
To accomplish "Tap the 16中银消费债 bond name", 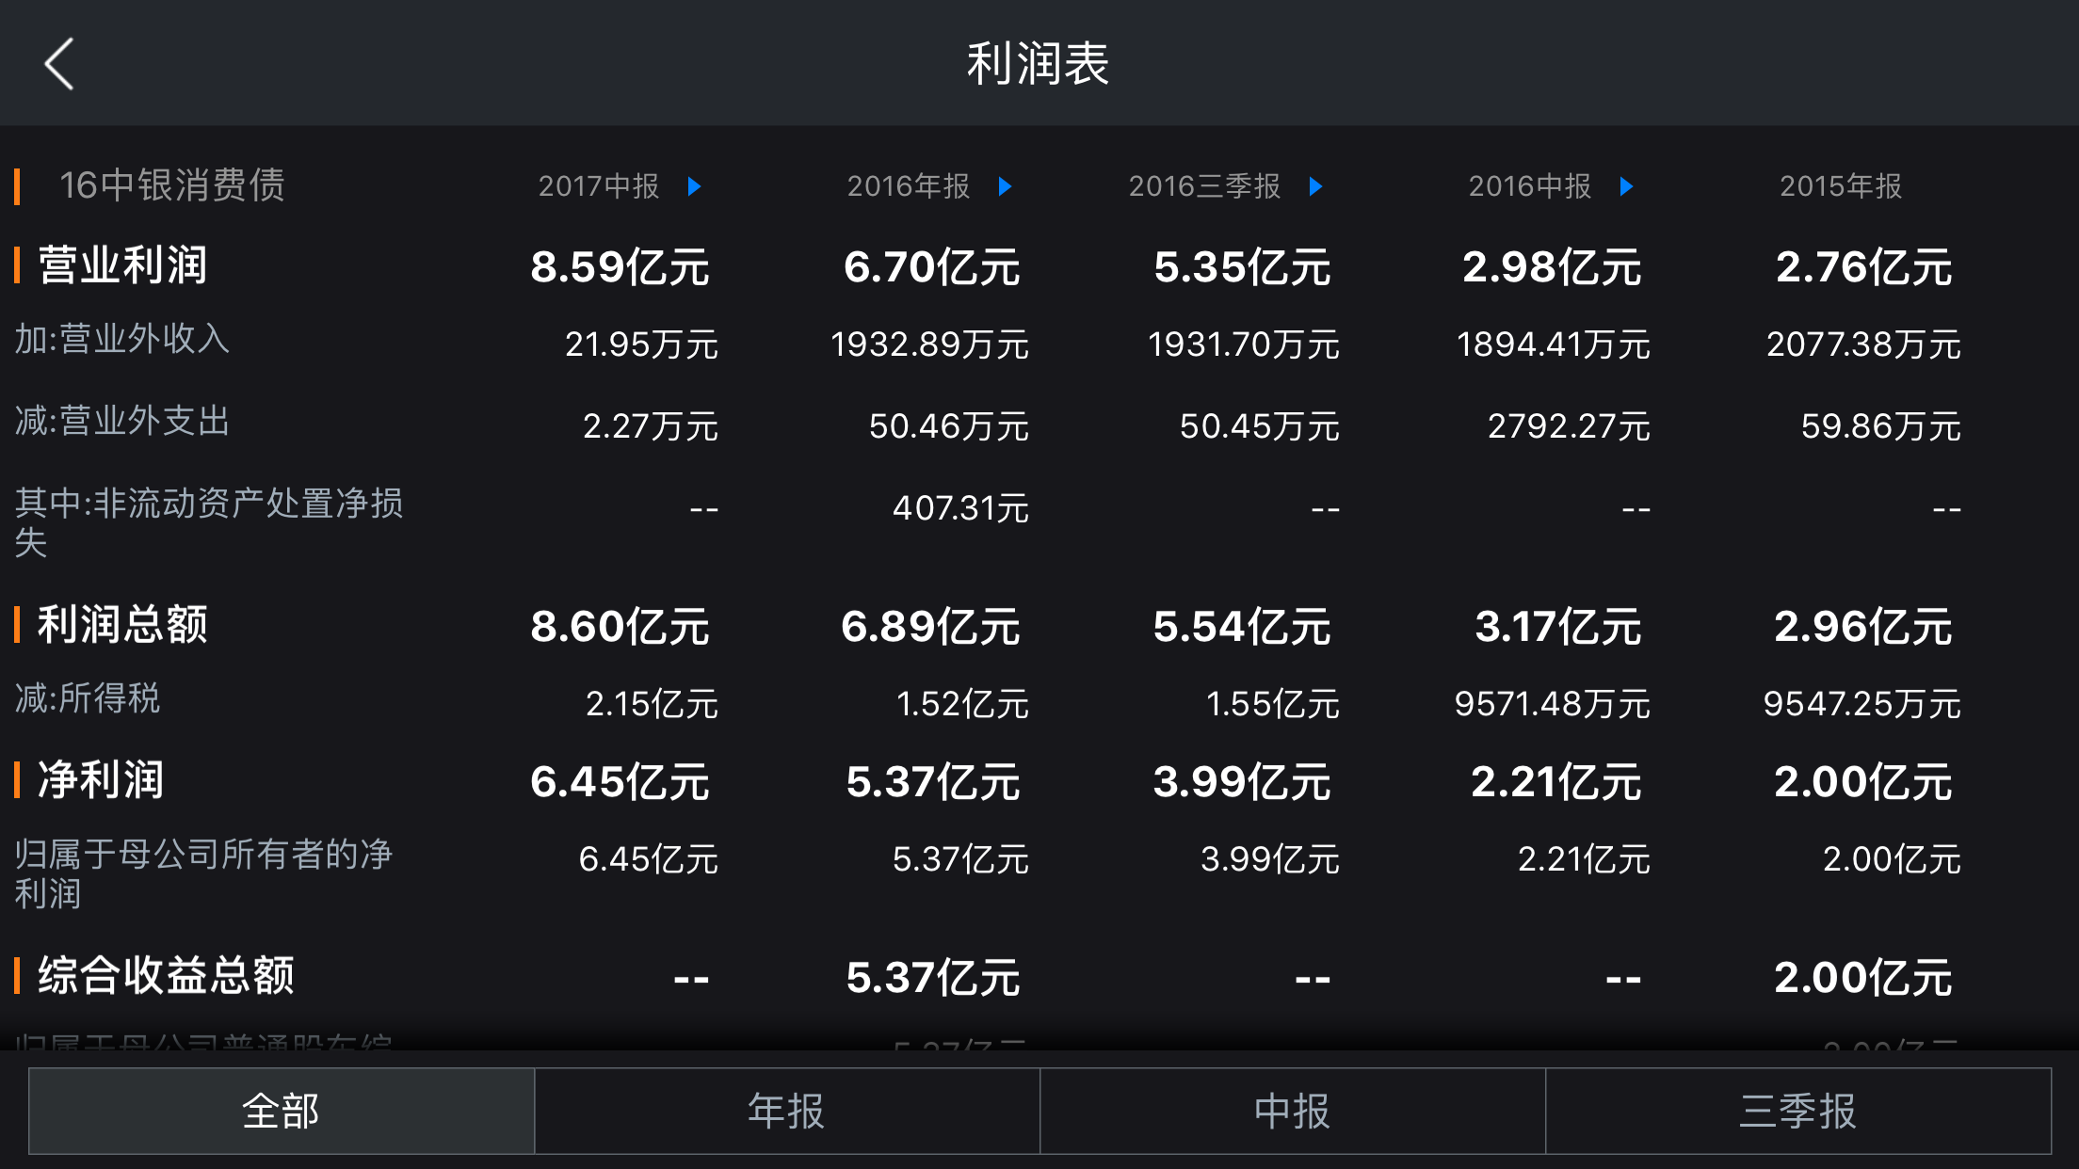I will [172, 185].
